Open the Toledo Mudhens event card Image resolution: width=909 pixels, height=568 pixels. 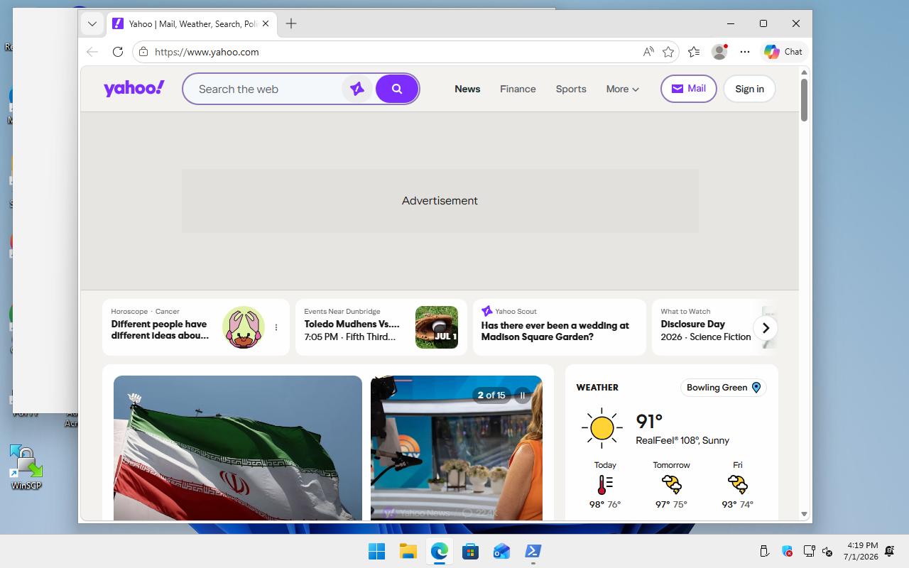(381, 327)
